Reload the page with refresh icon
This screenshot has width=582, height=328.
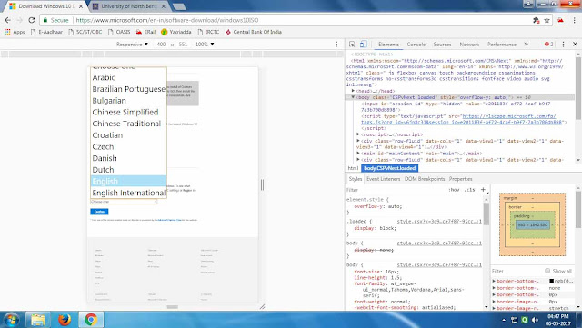[32, 20]
